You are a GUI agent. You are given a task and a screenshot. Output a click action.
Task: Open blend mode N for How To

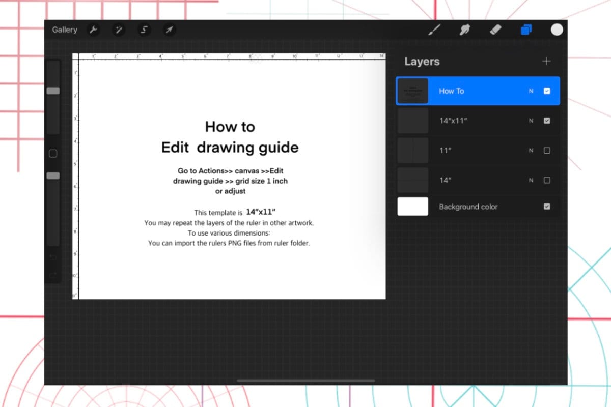pyautogui.click(x=531, y=91)
